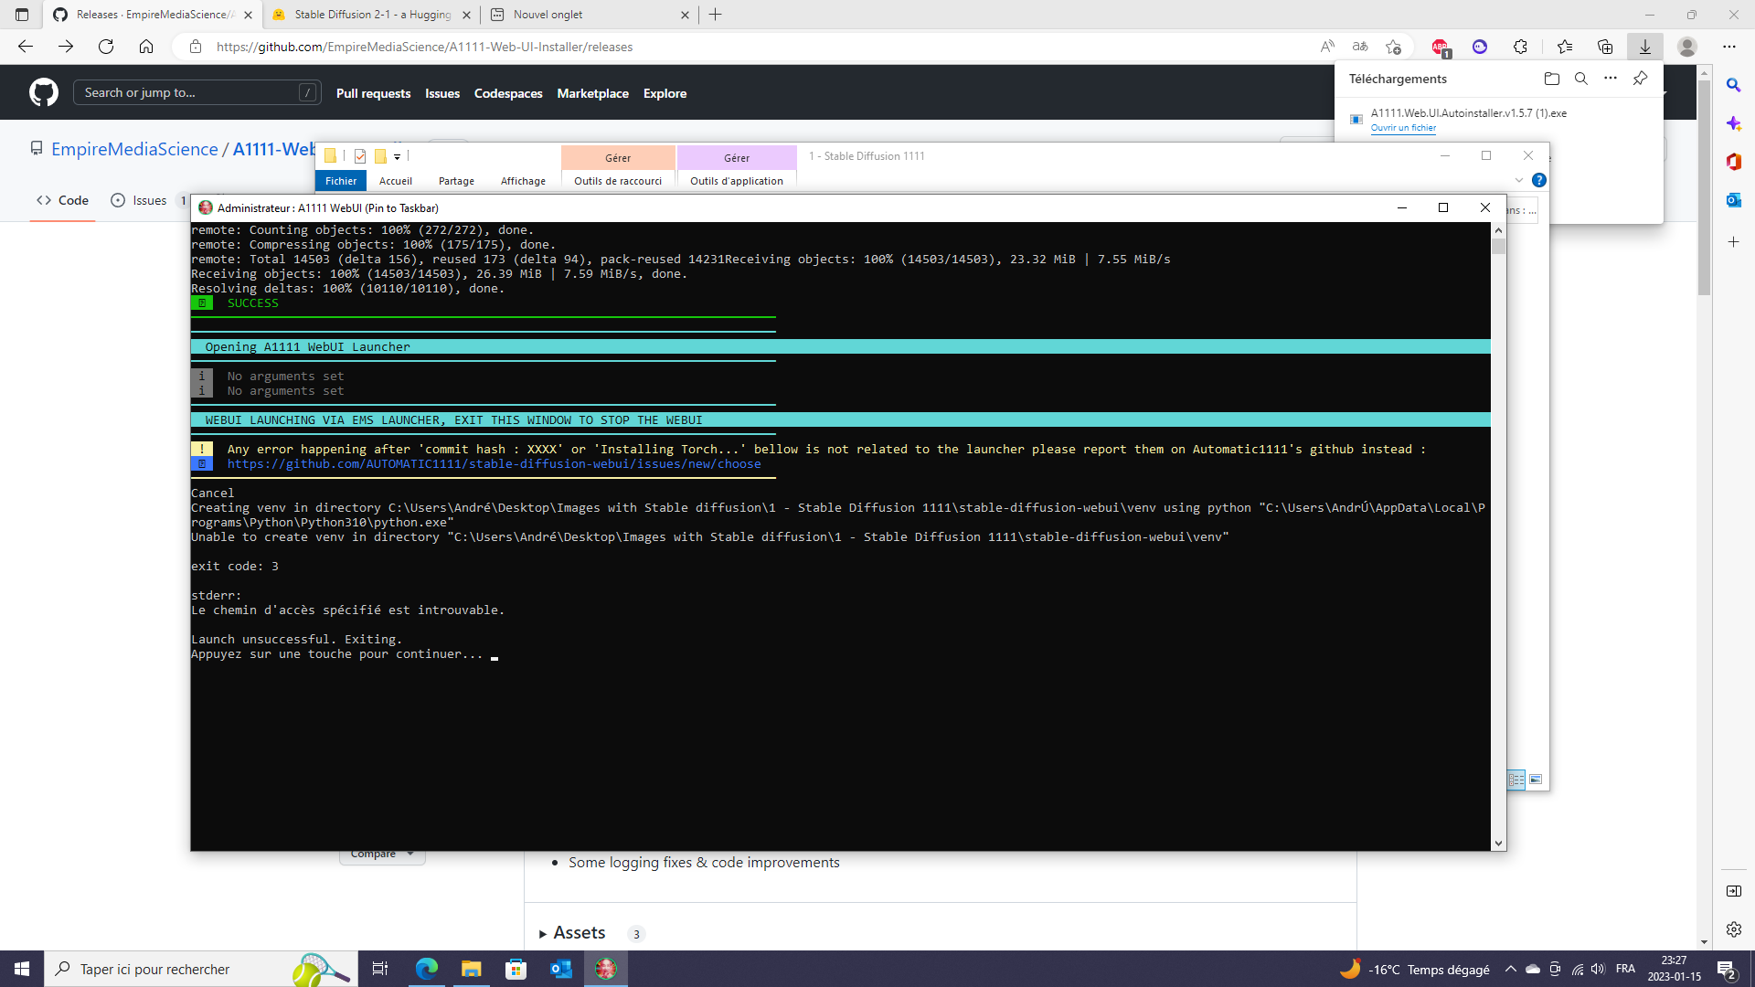Expand the File Explorer ribbon chevron
1755x987 pixels.
click(1519, 180)
